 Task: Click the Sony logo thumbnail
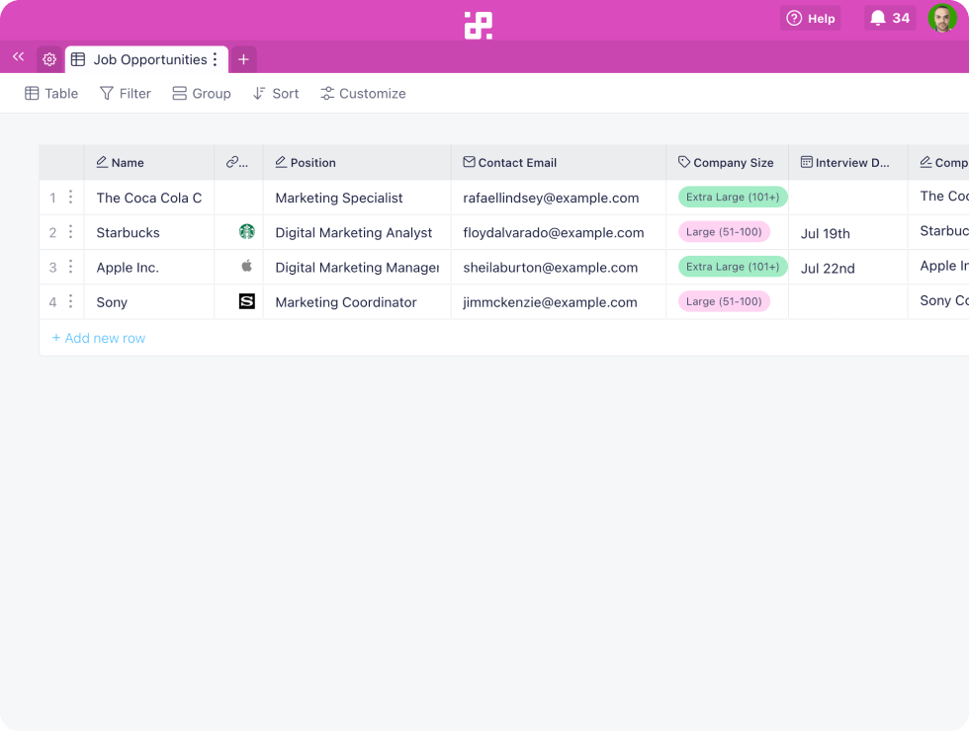(x=246, y=301)
